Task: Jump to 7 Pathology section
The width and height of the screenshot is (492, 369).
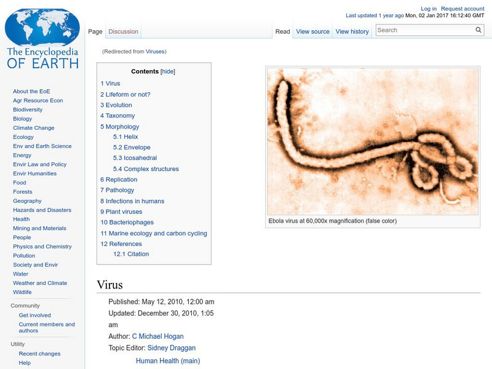Action: pyautogui.click(x=117, y=190)
